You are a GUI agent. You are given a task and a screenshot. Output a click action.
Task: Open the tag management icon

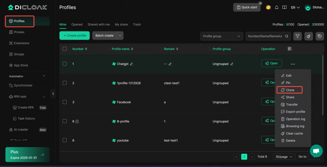pyautogui.click(x=319, y=36)
